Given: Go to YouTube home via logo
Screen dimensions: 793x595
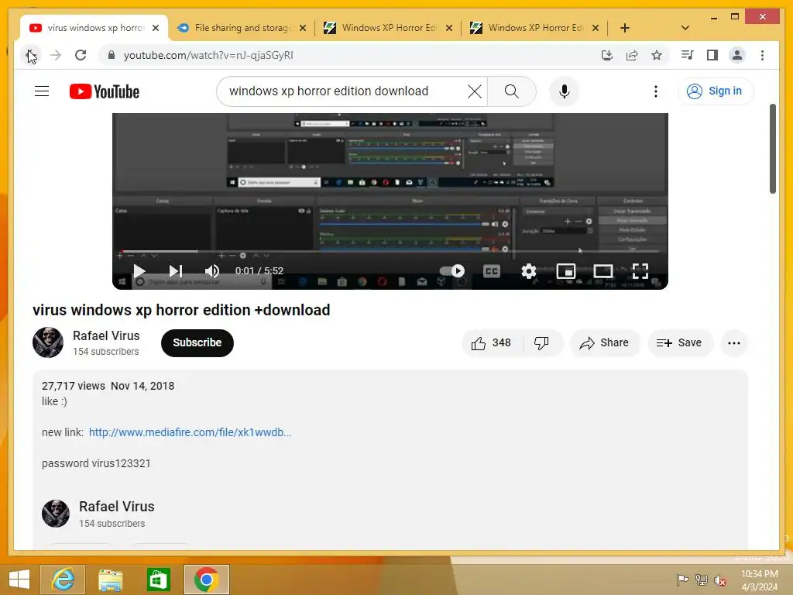Looking at the screenshot, I should (105, 91).
